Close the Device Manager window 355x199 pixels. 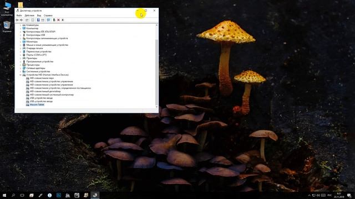pyautogui.click(x=154, y=11)
